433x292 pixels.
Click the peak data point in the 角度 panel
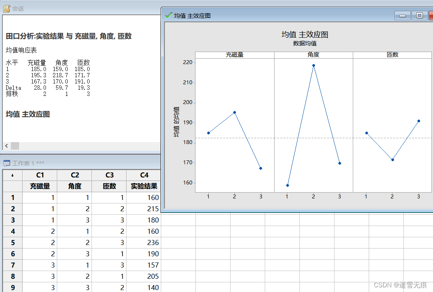pyautogui.click(x=313, y=65)
